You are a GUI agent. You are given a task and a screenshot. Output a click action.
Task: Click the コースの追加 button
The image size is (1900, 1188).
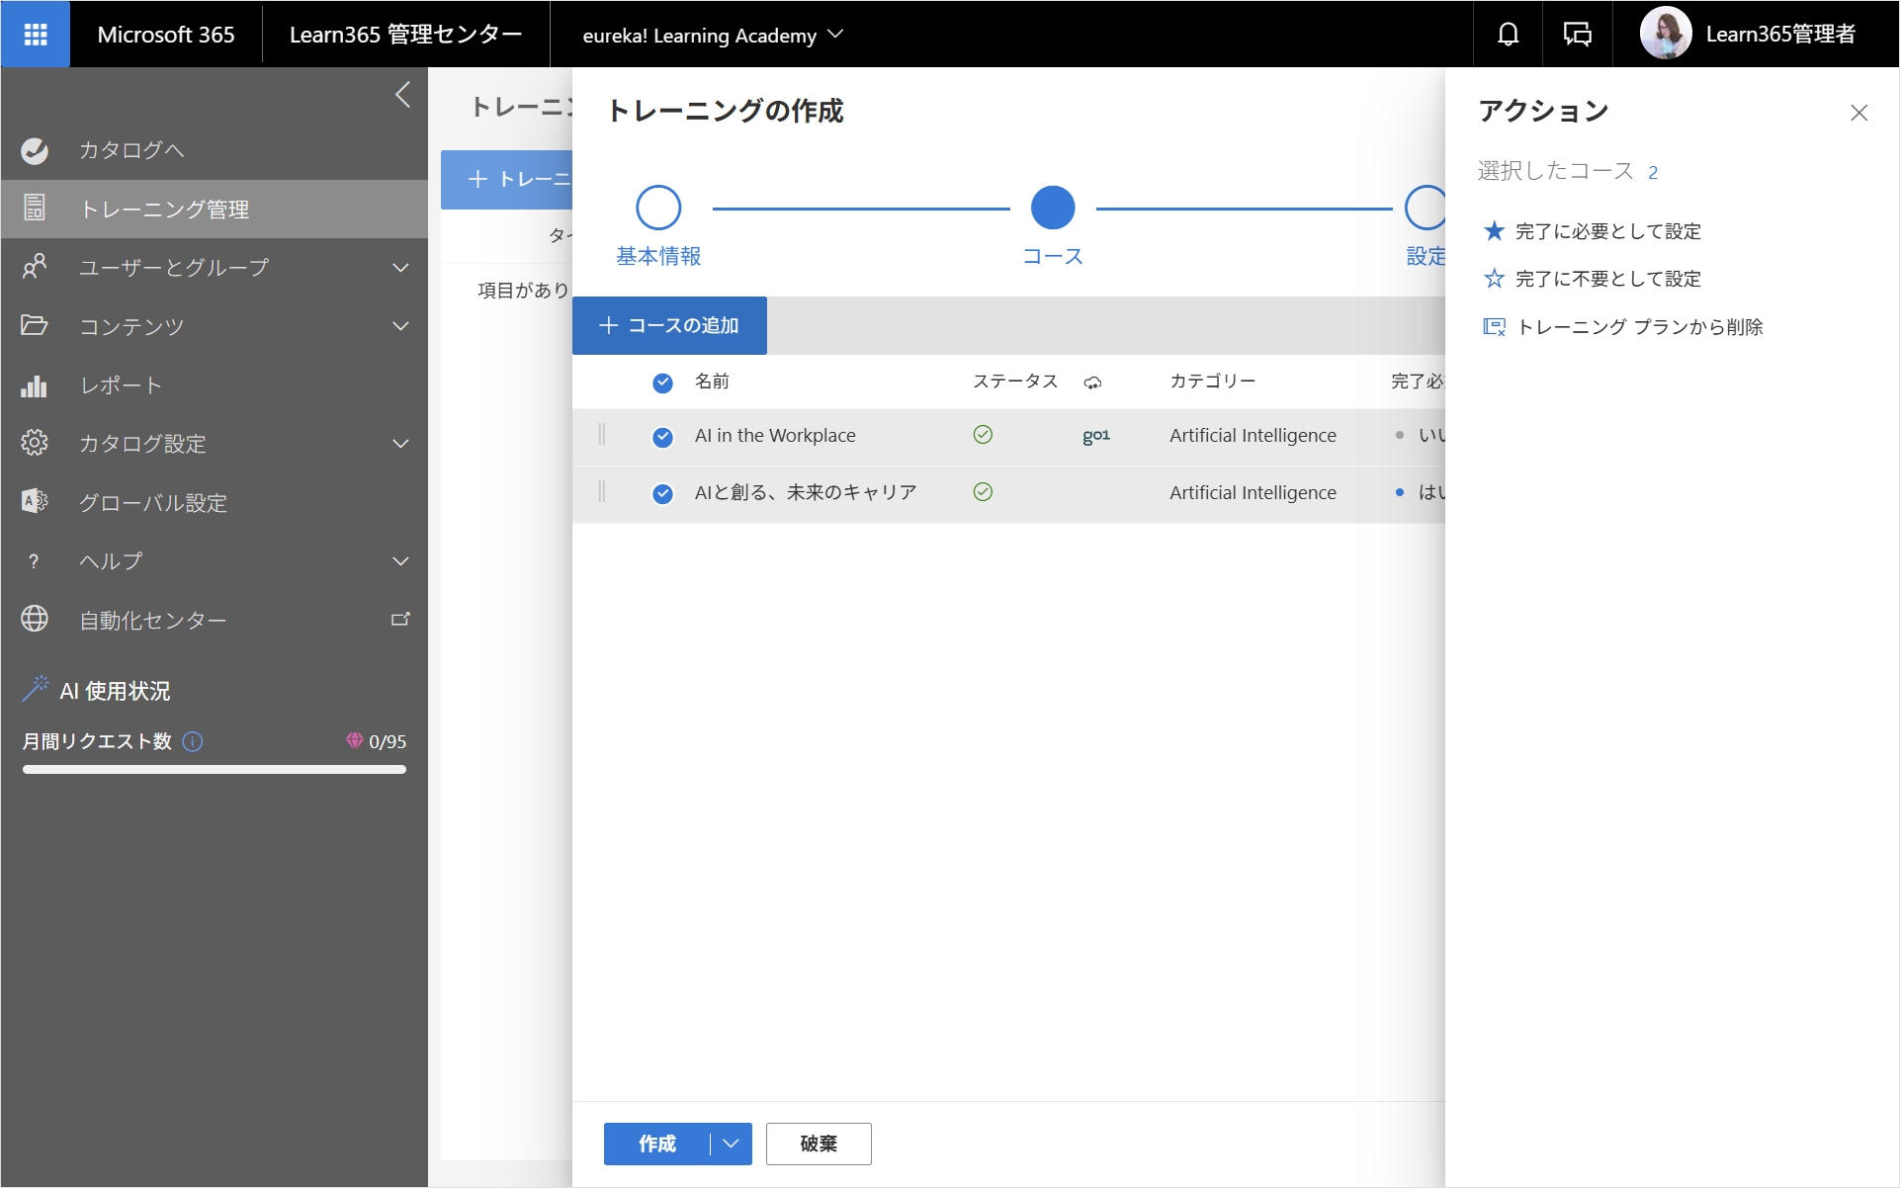pyautogui.click(x=669, y=325)
